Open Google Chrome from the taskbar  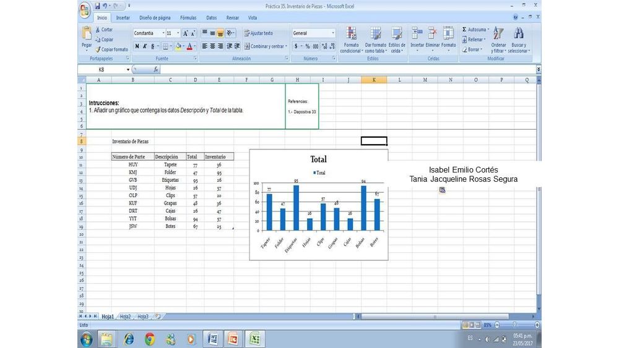[150, 339]
